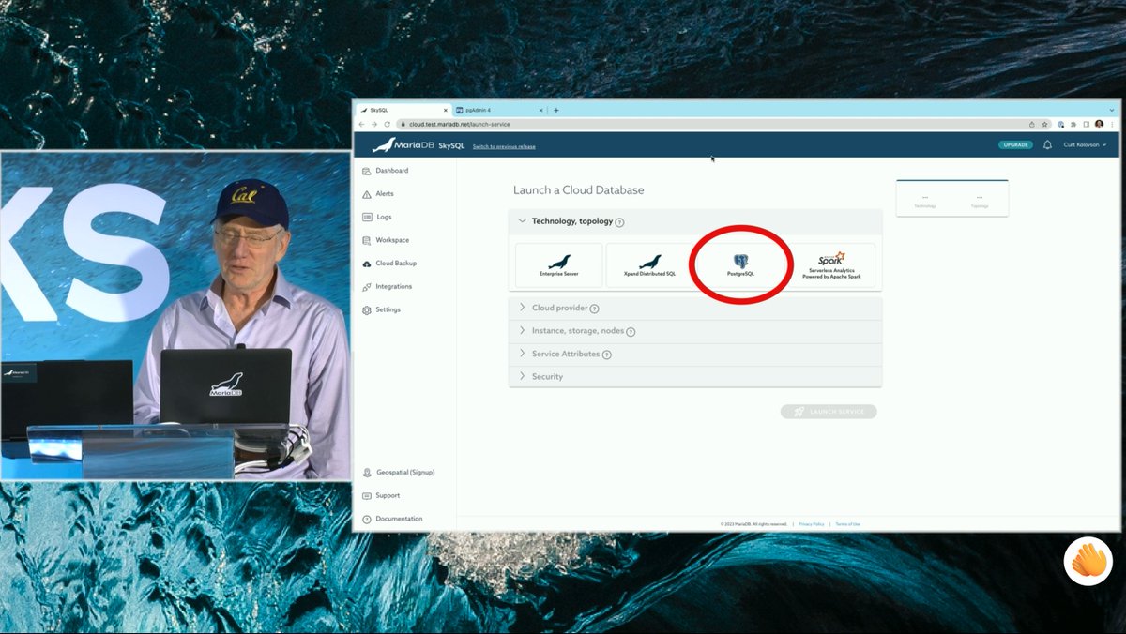Click help icon beside Cloud provider
The height and width of the screenshot is (634, 1126).
click(x=594, y=309)
